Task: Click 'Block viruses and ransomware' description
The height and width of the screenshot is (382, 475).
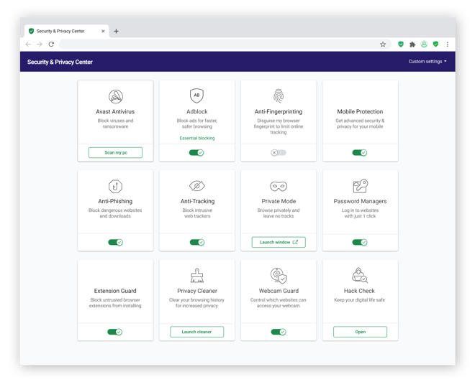Action: [115, 124]
